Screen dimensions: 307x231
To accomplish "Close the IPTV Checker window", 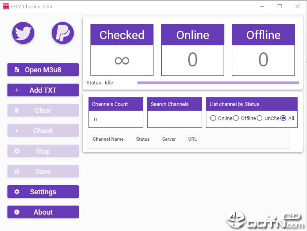I will coord(298,6).
